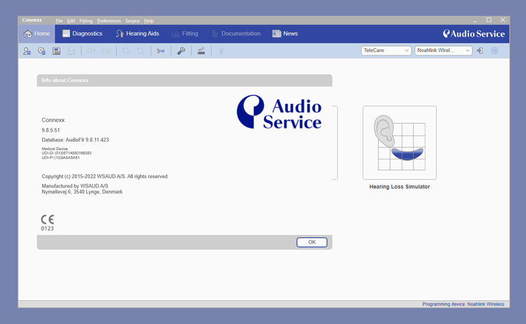
Task: Click the Hearing Loss Simulator label
Action: point(400,187)
